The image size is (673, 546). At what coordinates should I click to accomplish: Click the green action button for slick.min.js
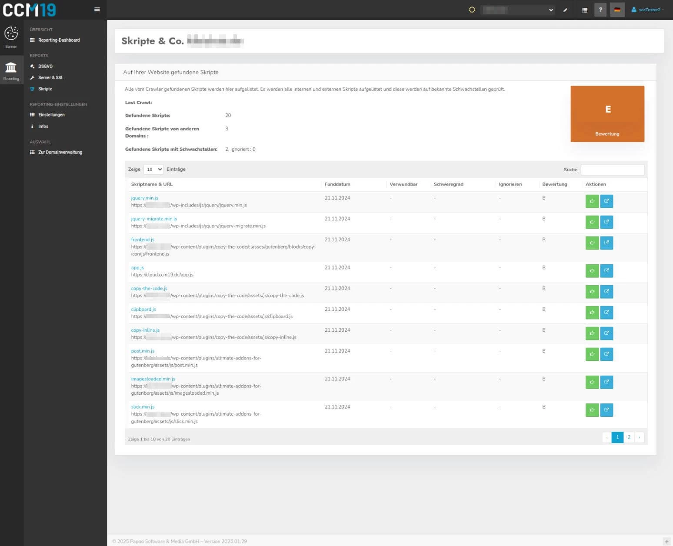coord(592,410)
